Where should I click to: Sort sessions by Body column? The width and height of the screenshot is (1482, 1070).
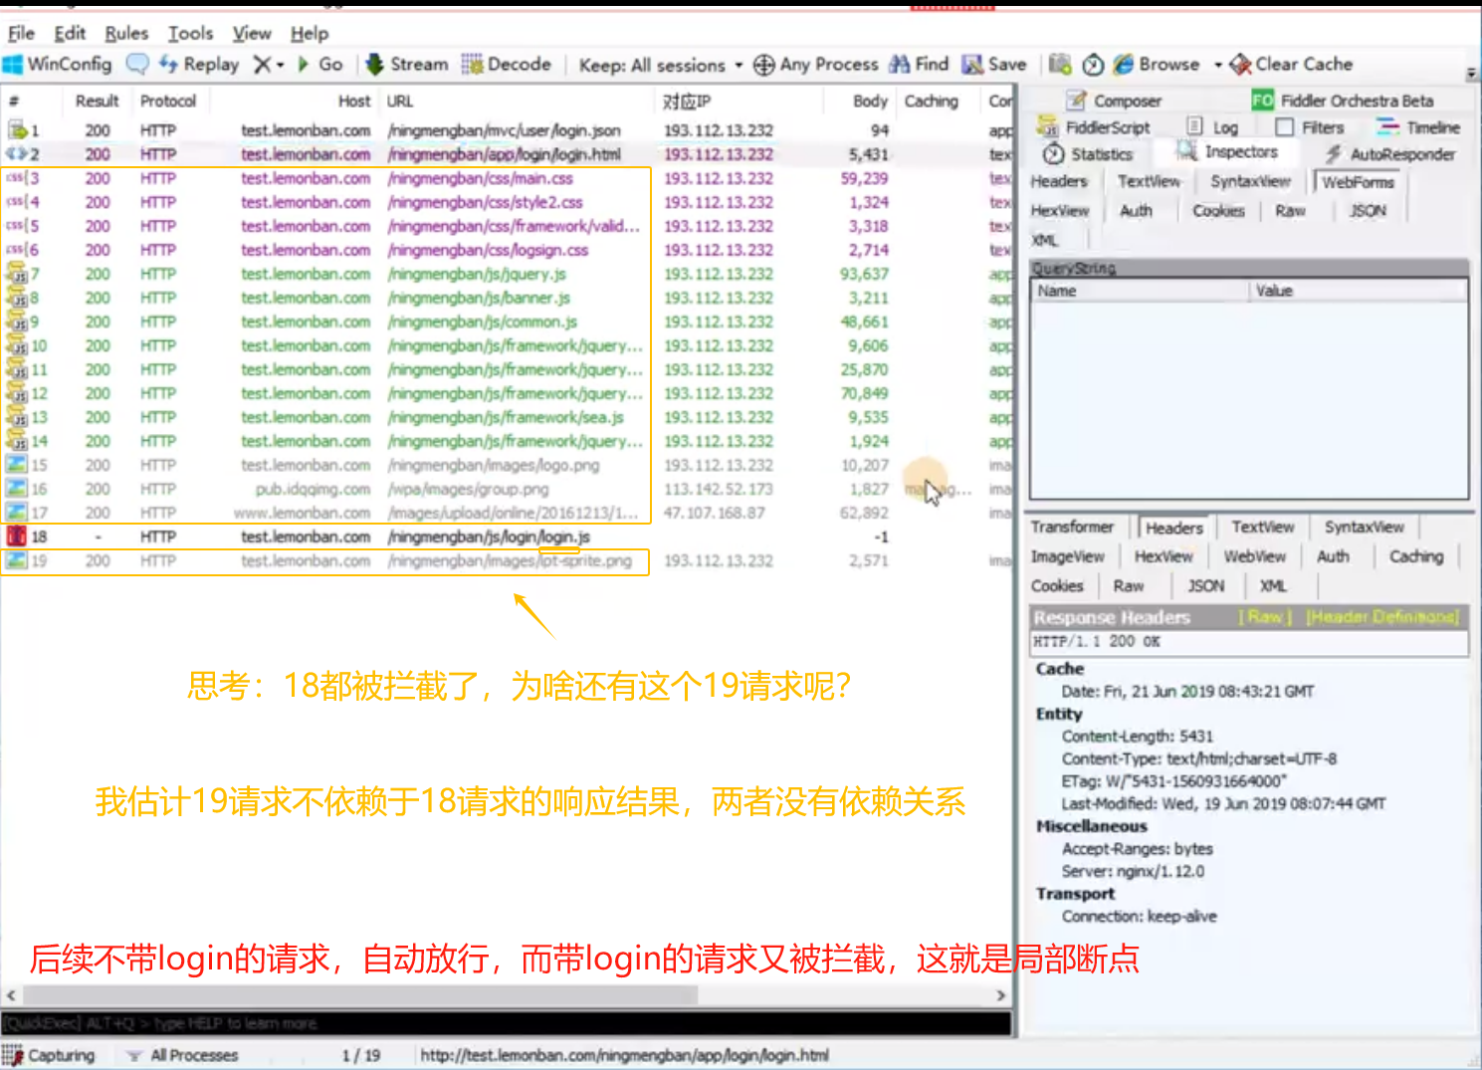click(x=870, y=101)
